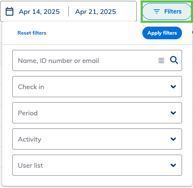Screen dimensions: 193x188
Task: Click the filter lines icon beside Filters
Action: [157, 11]
